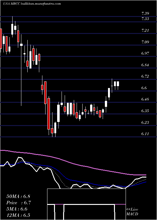Click the 7.21 price level label

point(145,30)
